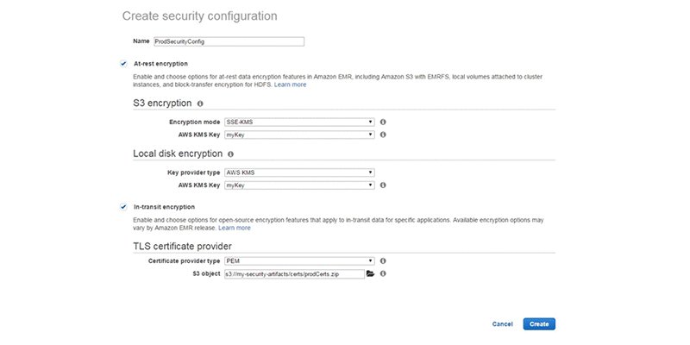Click the S3 object label
Screen dimensions: 690x345
click(206, 273)
